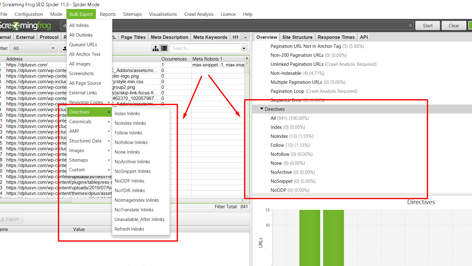472x266 pixels.
Task: Select External Links menu entry
Action: (x=89, y=93)
